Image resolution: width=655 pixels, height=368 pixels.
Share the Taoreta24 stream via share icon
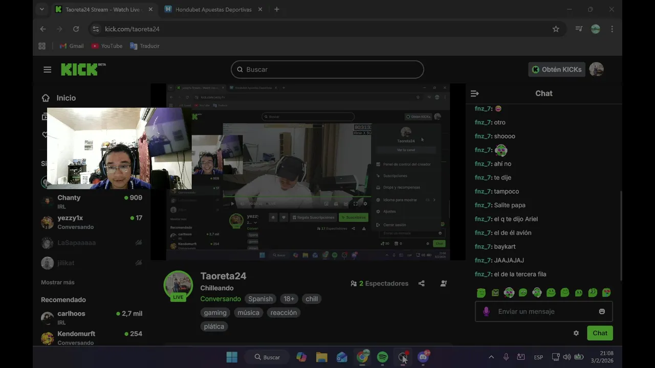421,283
